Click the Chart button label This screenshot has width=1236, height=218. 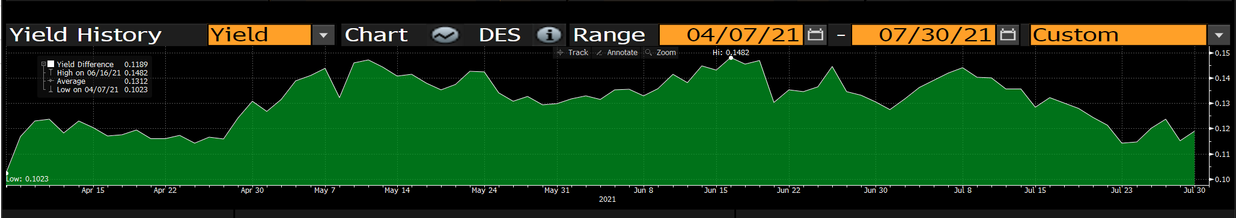tap(376, 35)
